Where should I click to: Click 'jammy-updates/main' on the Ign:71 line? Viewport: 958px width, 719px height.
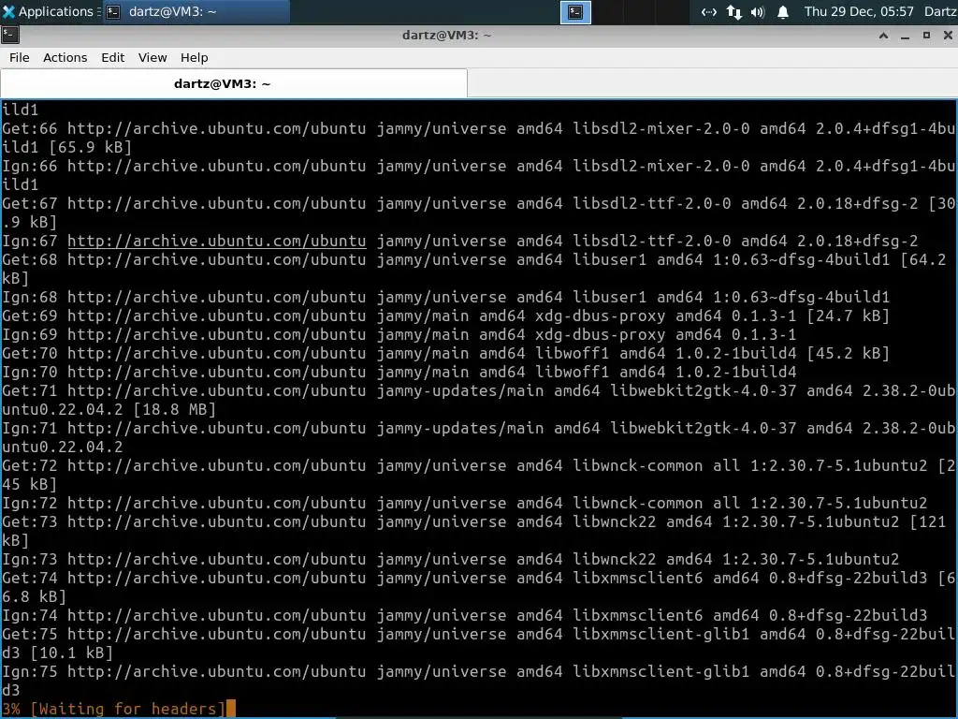[x=460, y=429]
